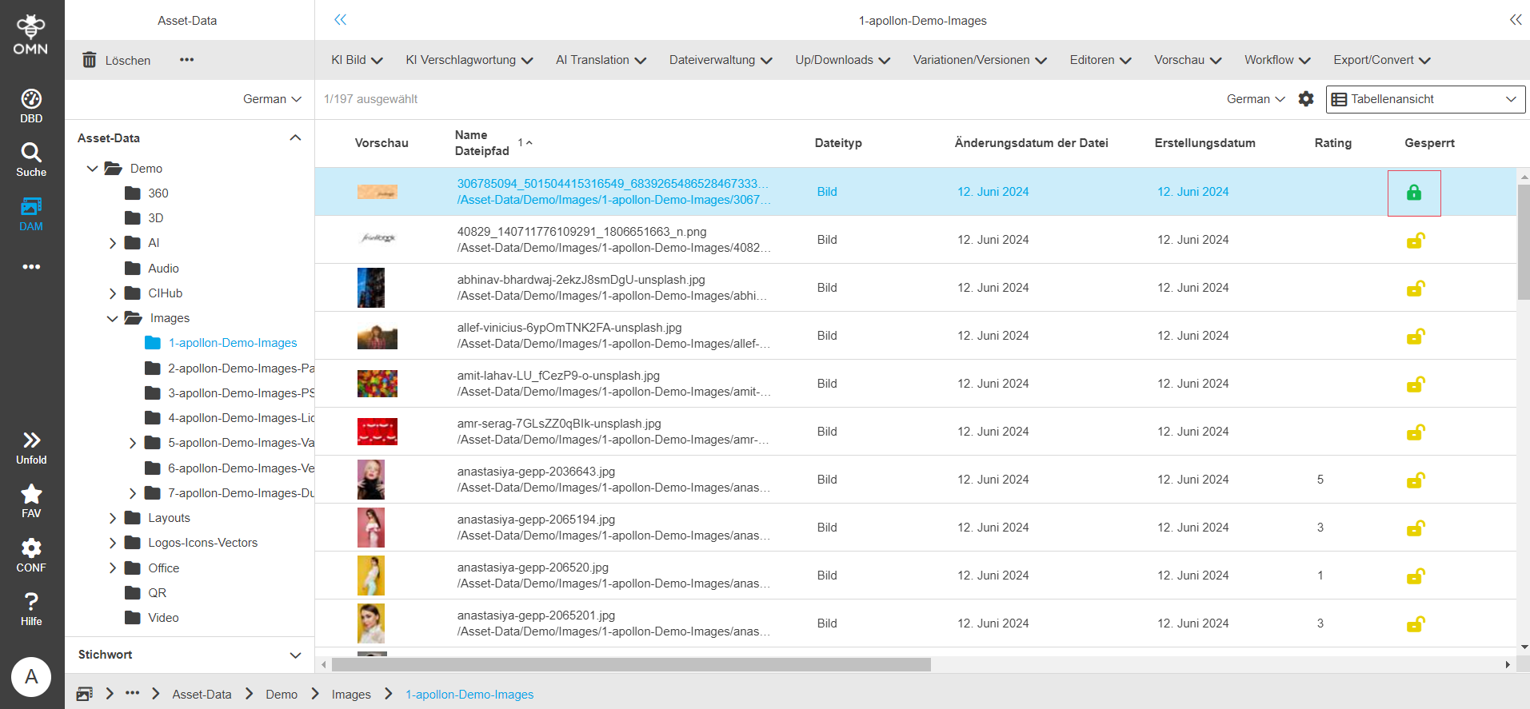Click the Löschen button

click(x=117, y=61)
